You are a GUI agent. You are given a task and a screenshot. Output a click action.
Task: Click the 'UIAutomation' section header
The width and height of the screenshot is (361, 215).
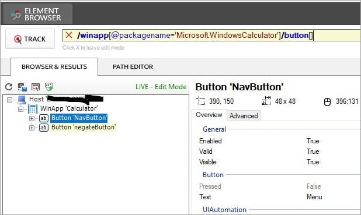(224, 210)
